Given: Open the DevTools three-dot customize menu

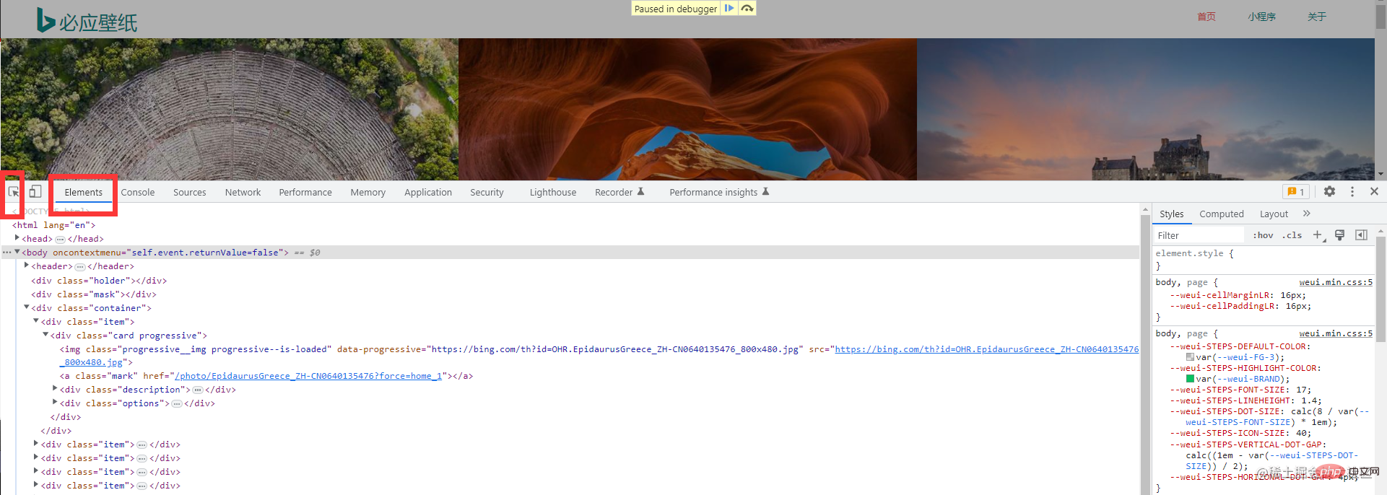Looking at the screenshot, I should pos(1352,191).
